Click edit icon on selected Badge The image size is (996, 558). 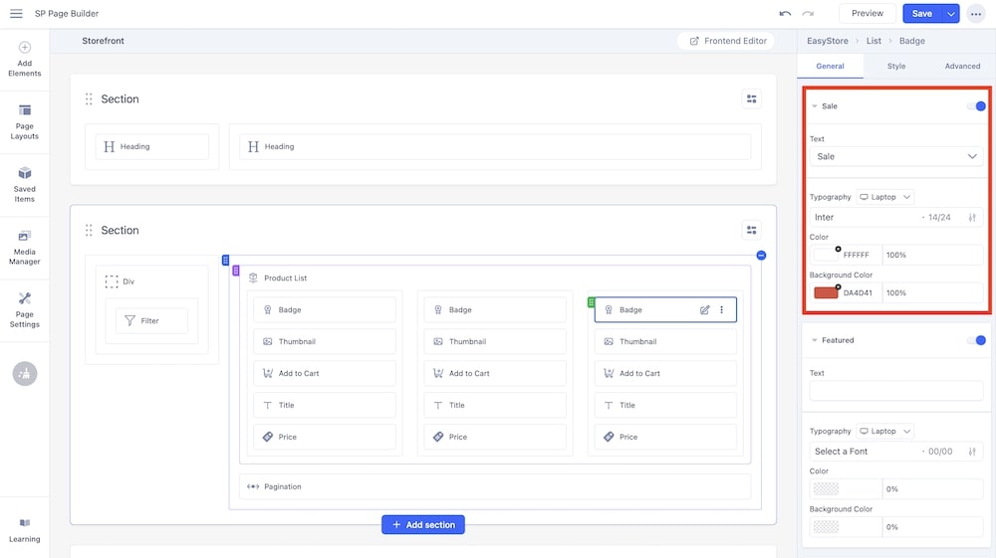[x=705, y=310]
